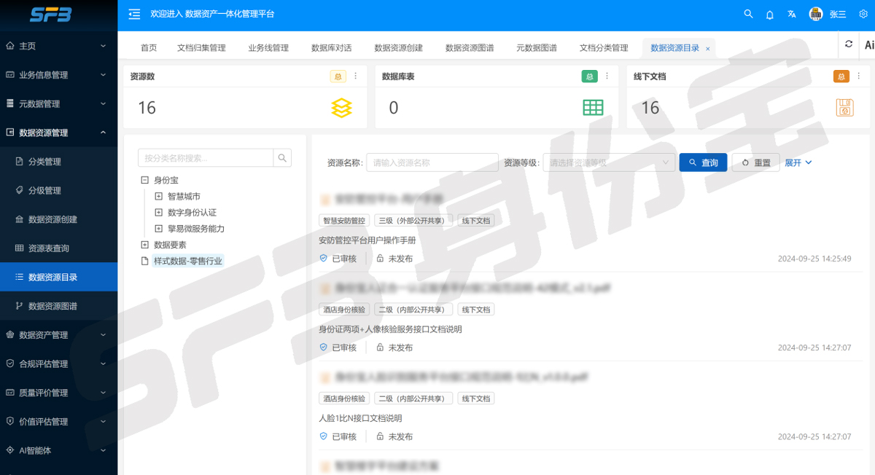Click the 合规评估管理 shield icon
This screenshot has height=475, width=875.
[x=10, y=364]
